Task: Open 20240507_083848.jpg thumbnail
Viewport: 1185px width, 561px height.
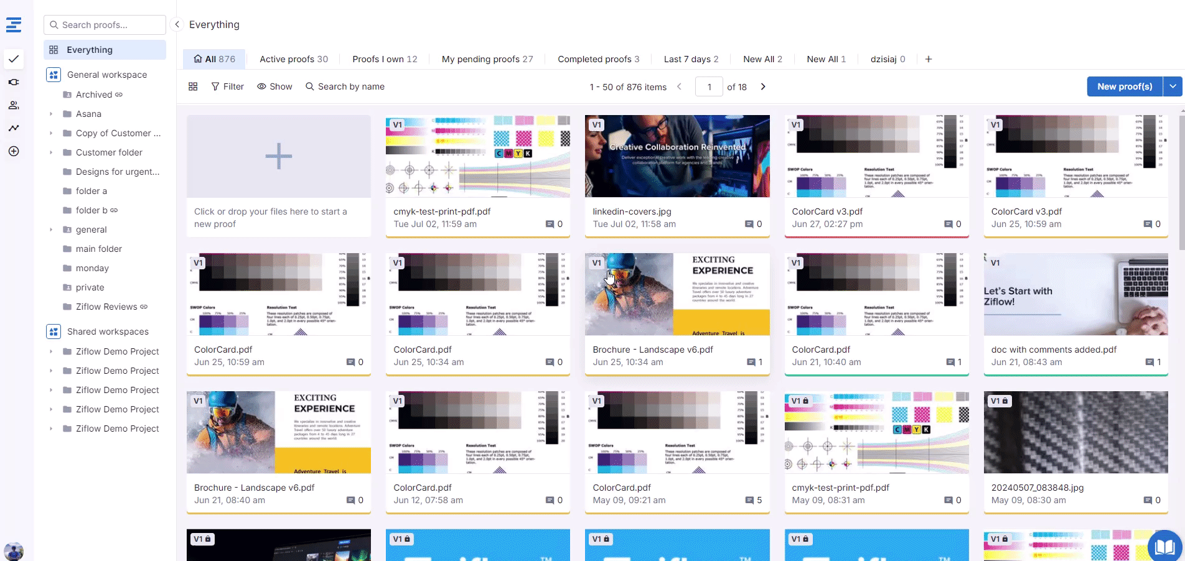Action: tap(1075, 432)
